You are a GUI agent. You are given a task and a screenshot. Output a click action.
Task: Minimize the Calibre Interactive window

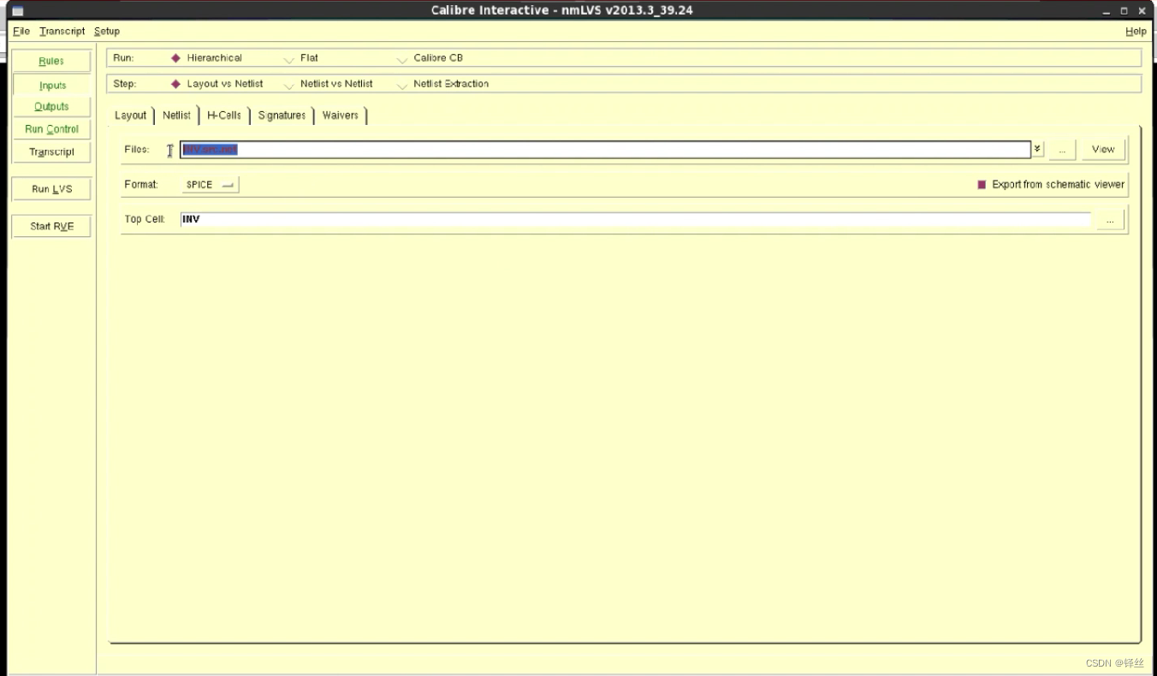coord(1107,11)
